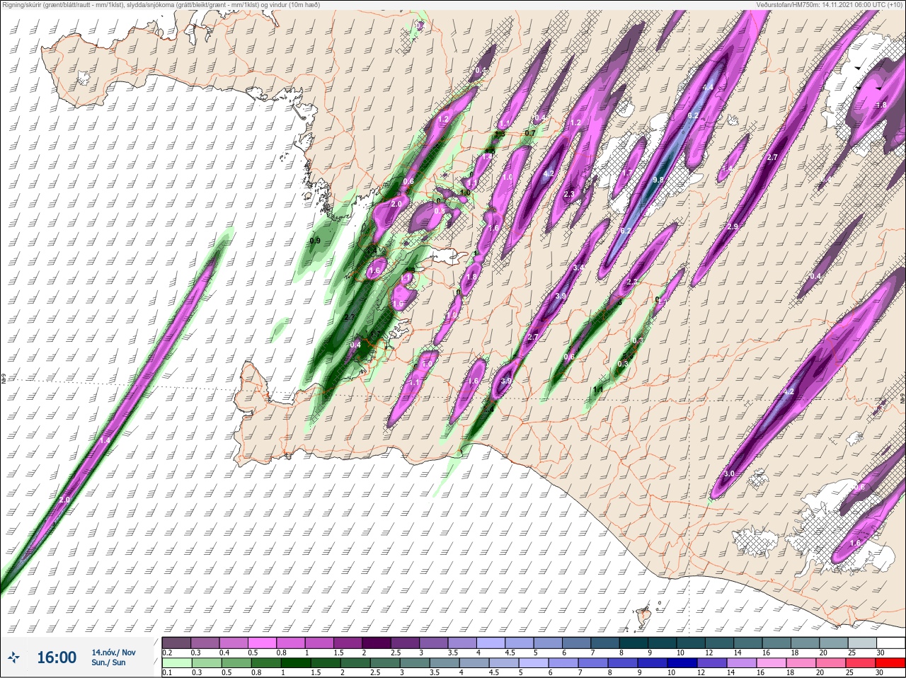Image resolution: width=906 pixels, height=678 pixels.
Task: Select upper legend swatch between 0.5 and 0.8
Action: coord(264,643)
